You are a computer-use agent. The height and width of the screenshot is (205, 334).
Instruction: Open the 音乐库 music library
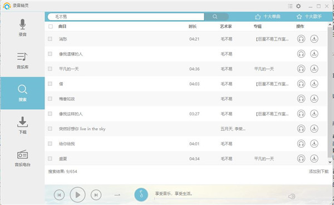tap(22, 61)
